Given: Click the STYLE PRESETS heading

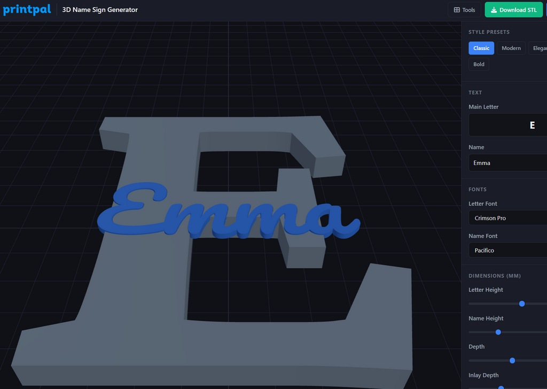Looking at the screenshot, I should 489,32.
